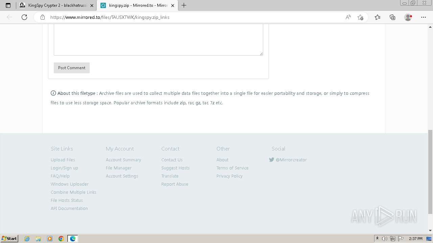Screen dimensions: 433x243
Task: Add page to favorites star icon
Action: coord(360,17)
